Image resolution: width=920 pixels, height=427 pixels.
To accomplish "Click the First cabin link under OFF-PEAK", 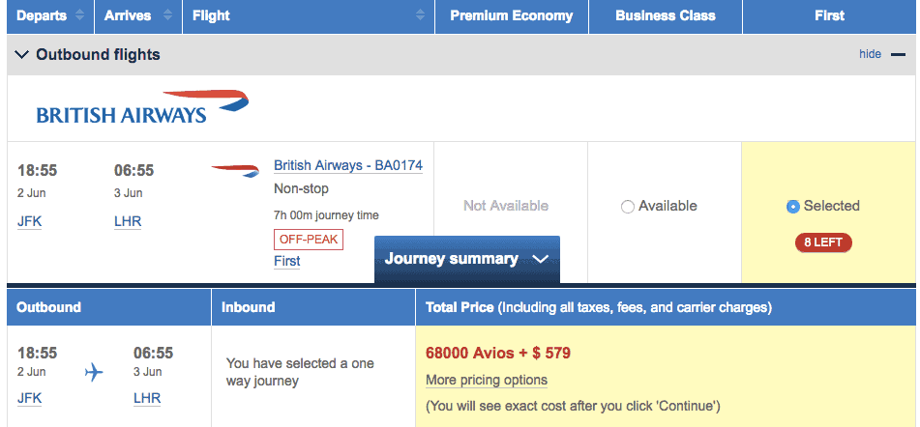I will (x=287, y=261).
